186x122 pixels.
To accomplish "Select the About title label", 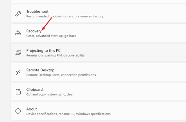I will (x=31, y=109).
